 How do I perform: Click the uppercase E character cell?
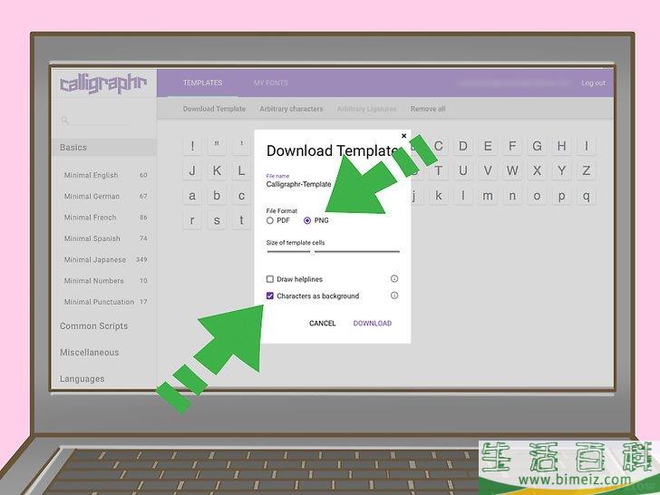(x=488, y=146)
